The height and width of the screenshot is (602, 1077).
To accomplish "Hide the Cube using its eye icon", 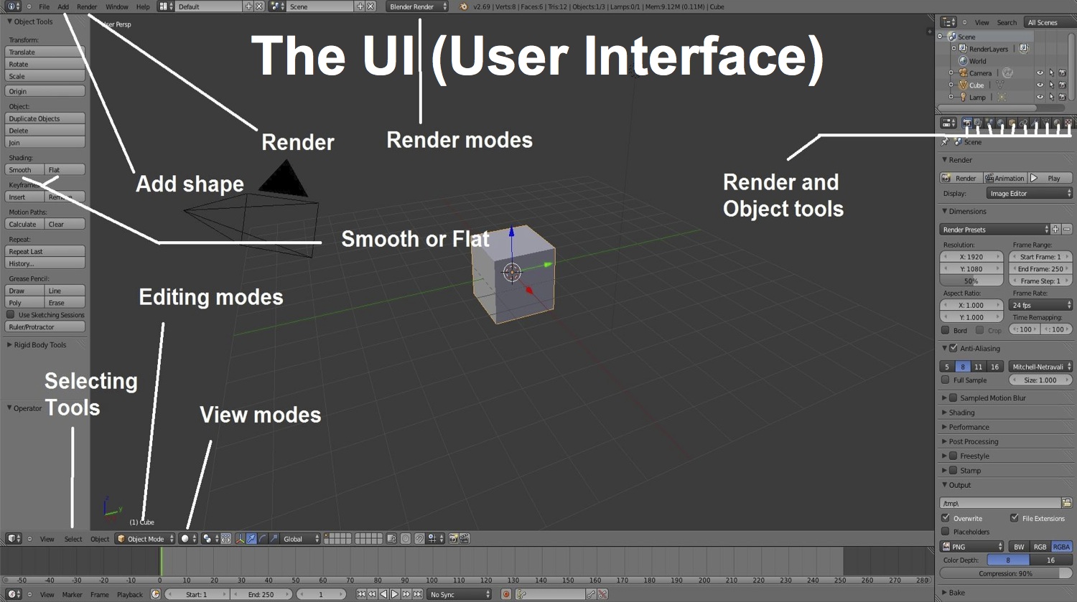I will tap(1039, 85).
